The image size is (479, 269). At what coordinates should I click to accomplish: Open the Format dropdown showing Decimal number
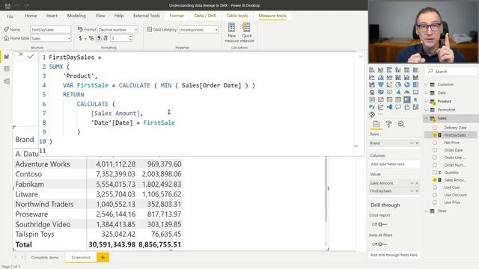[x=118, y=30]
